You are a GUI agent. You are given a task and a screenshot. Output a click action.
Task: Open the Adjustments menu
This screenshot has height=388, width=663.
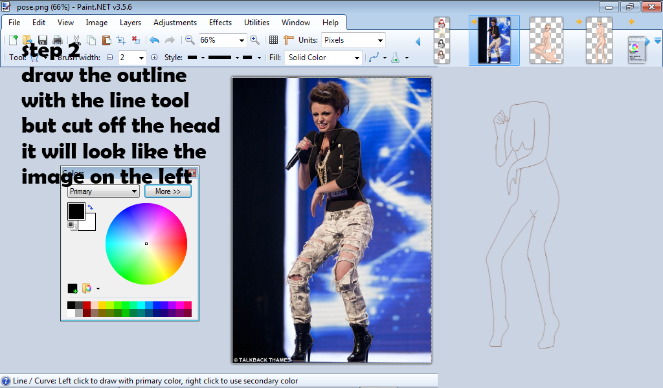175,23
